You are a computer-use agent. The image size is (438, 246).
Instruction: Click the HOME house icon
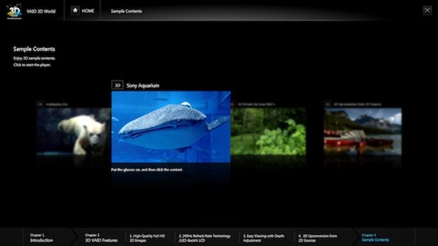75,11
